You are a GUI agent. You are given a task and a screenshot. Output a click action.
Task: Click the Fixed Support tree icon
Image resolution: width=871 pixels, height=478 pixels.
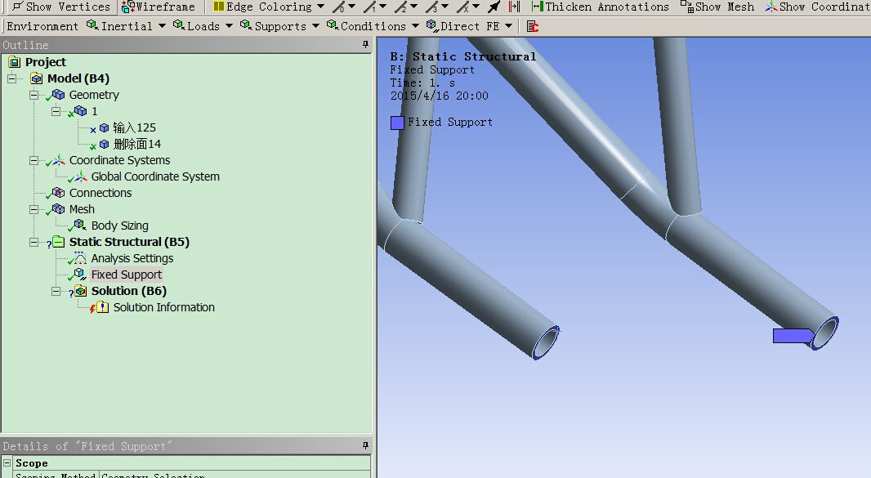[x=81, y=274]
